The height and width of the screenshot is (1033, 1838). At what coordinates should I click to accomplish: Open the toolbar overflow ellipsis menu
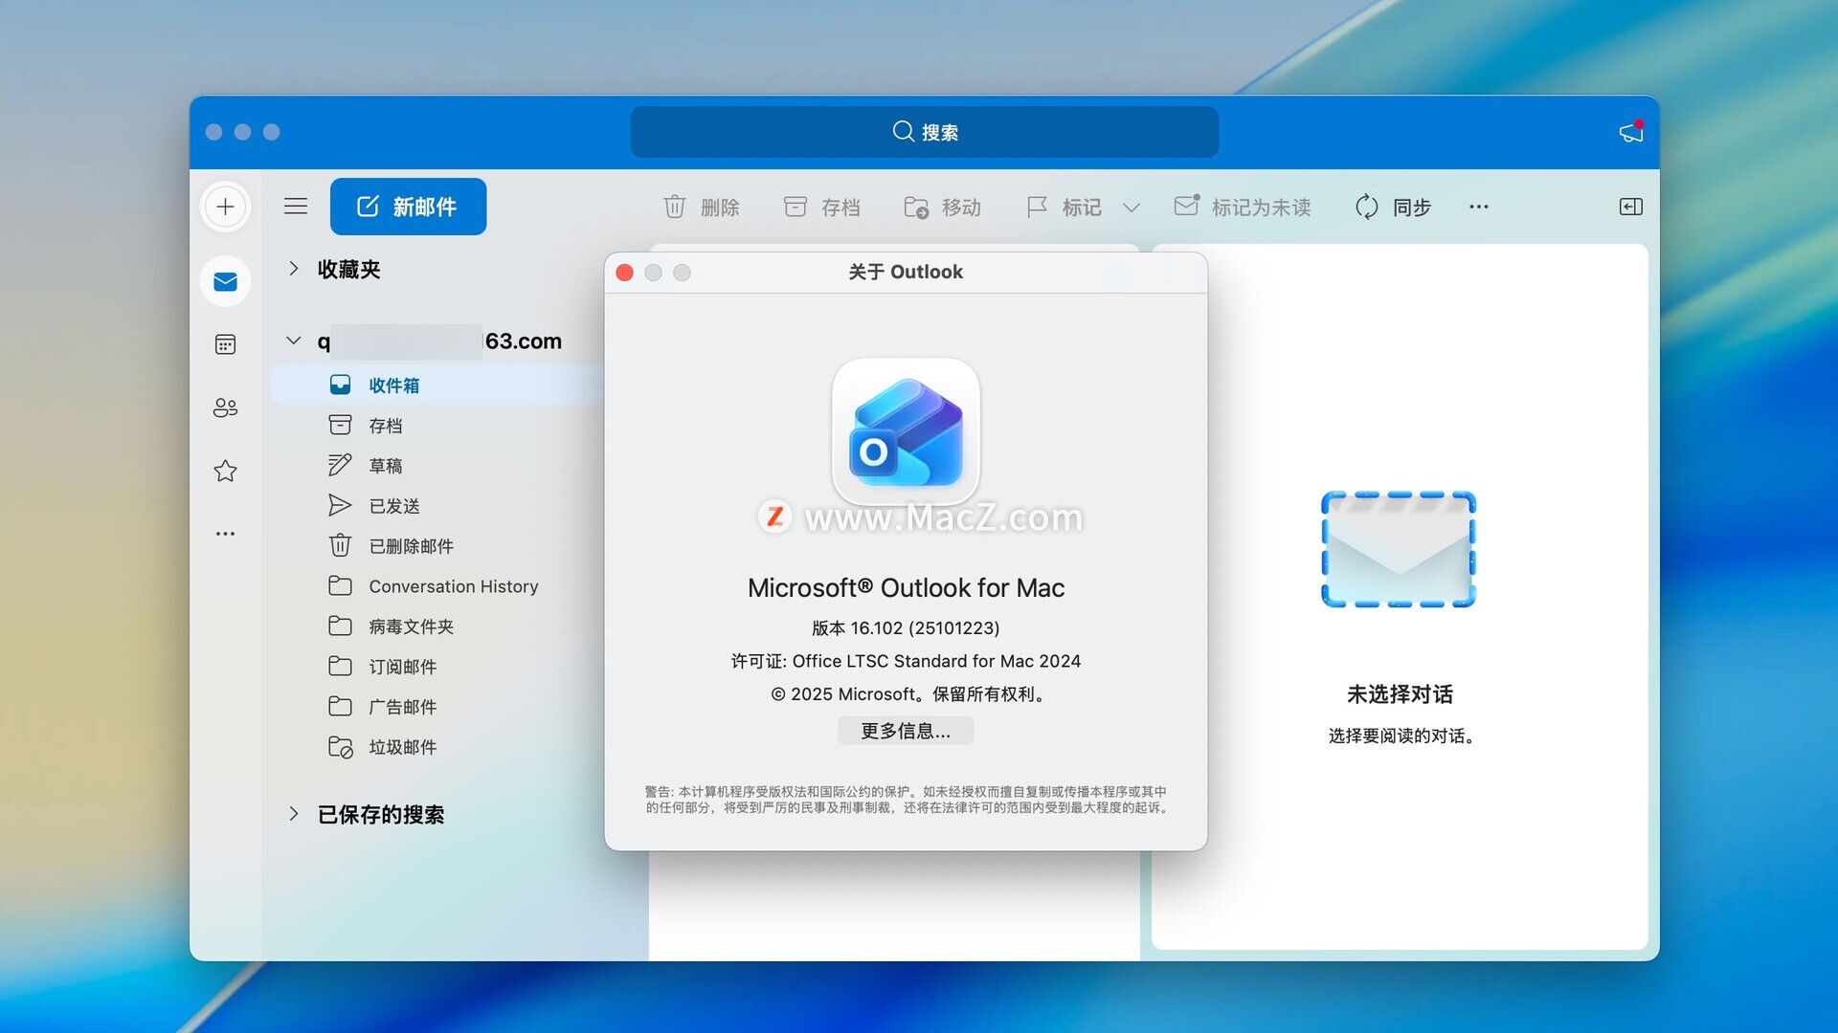point(1478,207)
